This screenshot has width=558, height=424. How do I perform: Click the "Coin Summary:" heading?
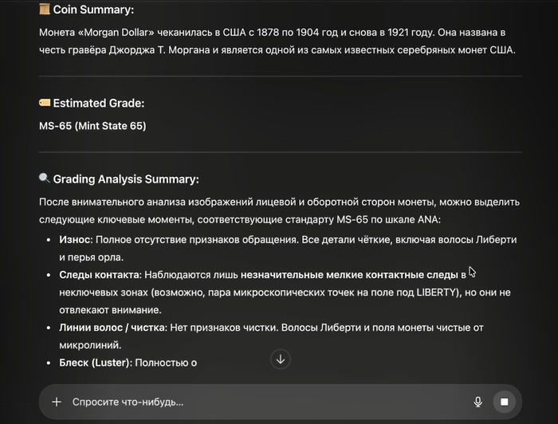point(93,10)
